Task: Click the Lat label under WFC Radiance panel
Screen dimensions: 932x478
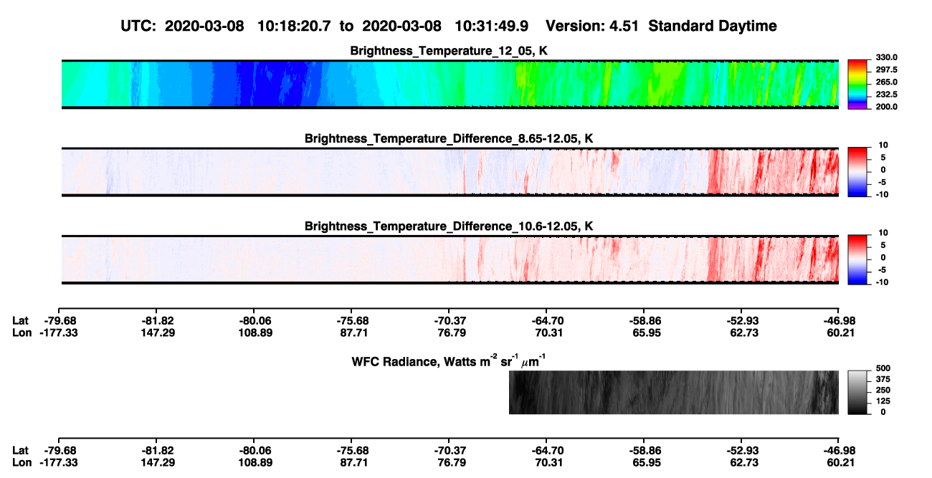Action: 20,451
